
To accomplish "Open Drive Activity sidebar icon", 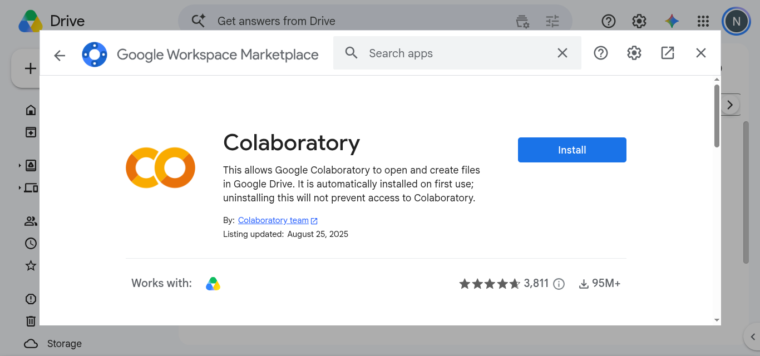I will pos(31,132).
